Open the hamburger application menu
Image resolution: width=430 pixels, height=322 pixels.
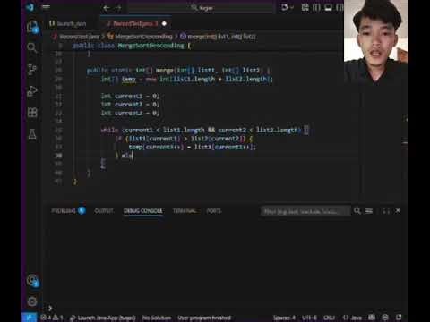coord(46,7)
